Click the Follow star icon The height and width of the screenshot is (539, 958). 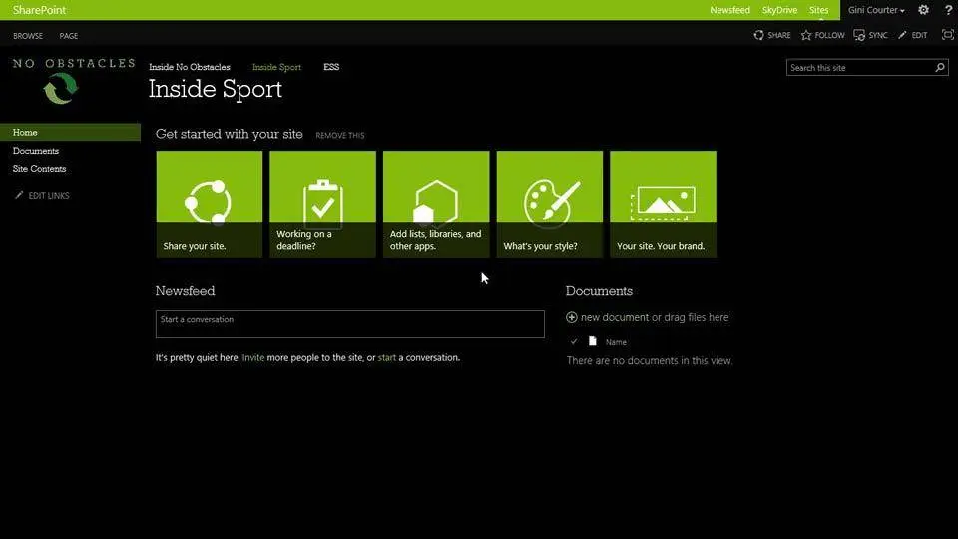click(x=806, y=36)
